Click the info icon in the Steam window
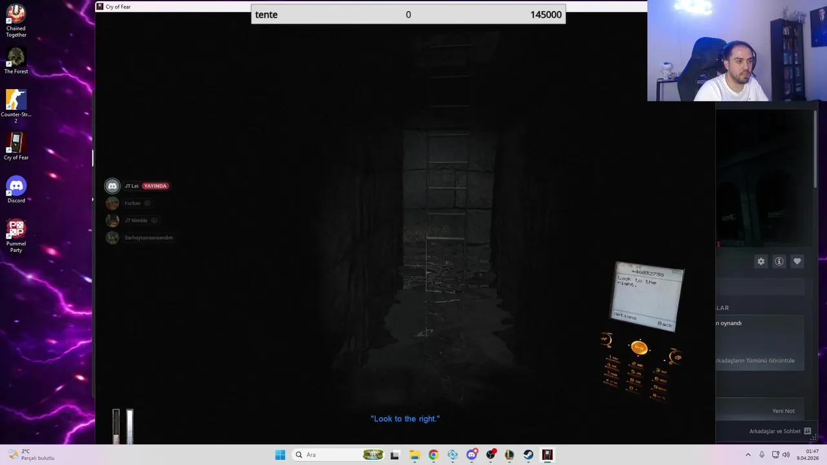The width and height of the screenshot is (827, 465). pos(779,262)
